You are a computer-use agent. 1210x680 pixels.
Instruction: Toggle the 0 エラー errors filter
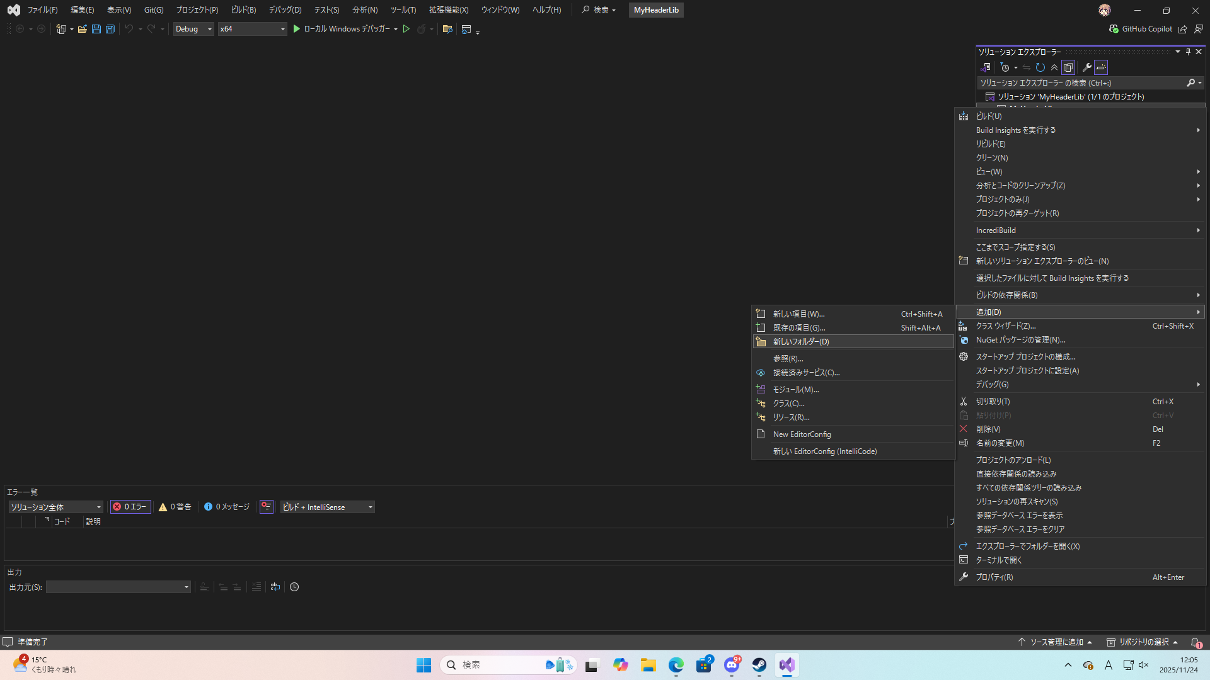coord(130,507)
